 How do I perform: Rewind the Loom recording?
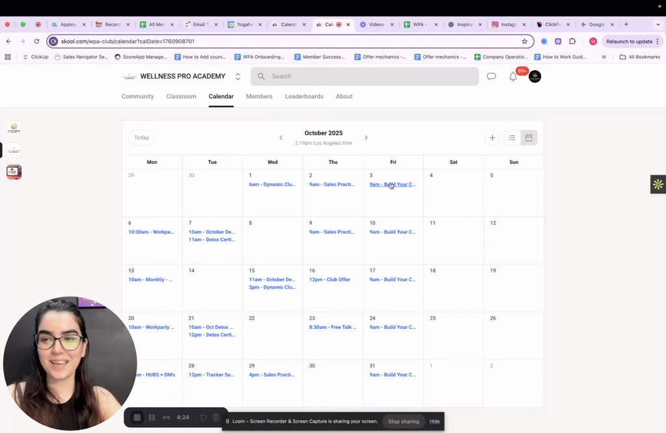(166, 417)
